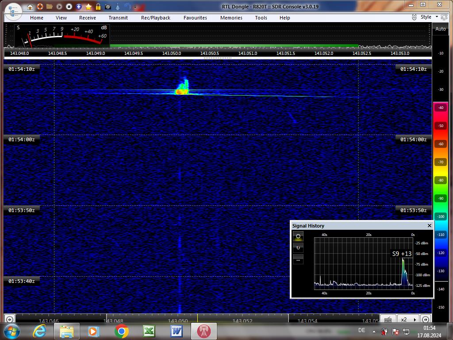Click the water-drop waterfall icon in toolbar
This screenshot has width=453, height=340.
tap(118, 6)
